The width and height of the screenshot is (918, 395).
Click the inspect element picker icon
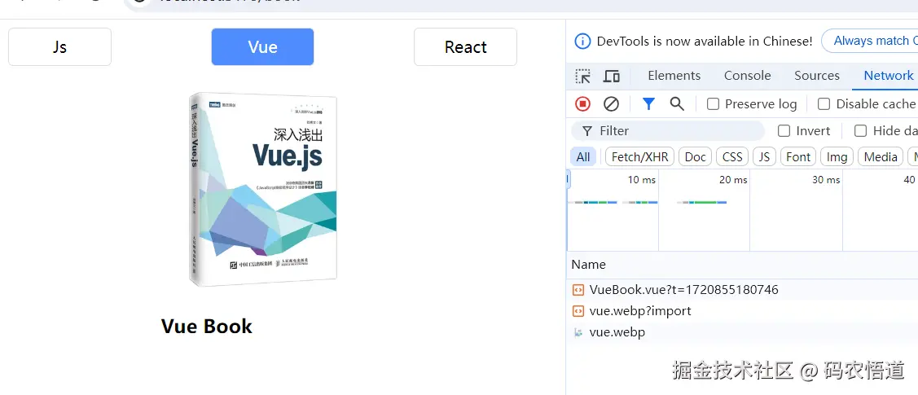(582, 76)
